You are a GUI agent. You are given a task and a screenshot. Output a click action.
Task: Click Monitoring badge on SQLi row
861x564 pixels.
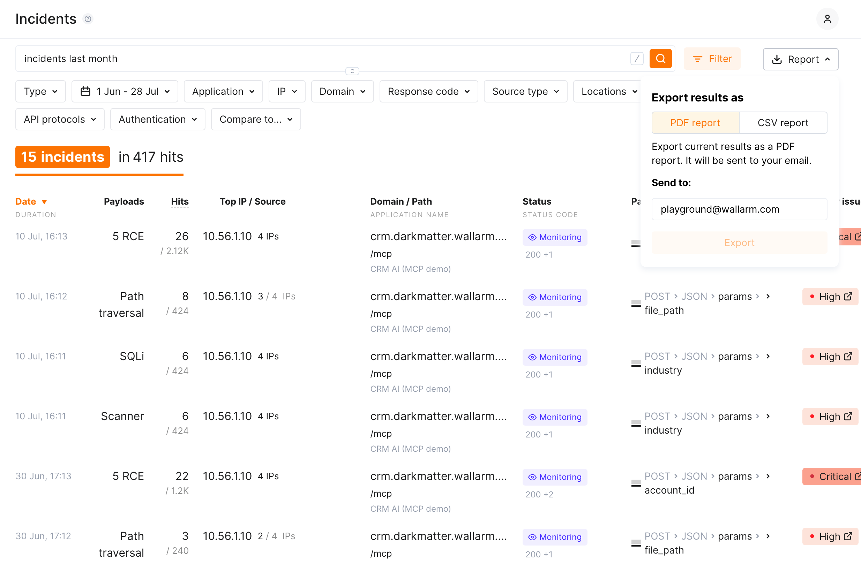coord(555,357)
